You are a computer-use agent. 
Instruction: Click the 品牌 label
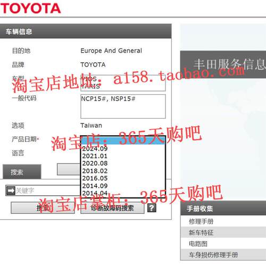pos(18,64)
